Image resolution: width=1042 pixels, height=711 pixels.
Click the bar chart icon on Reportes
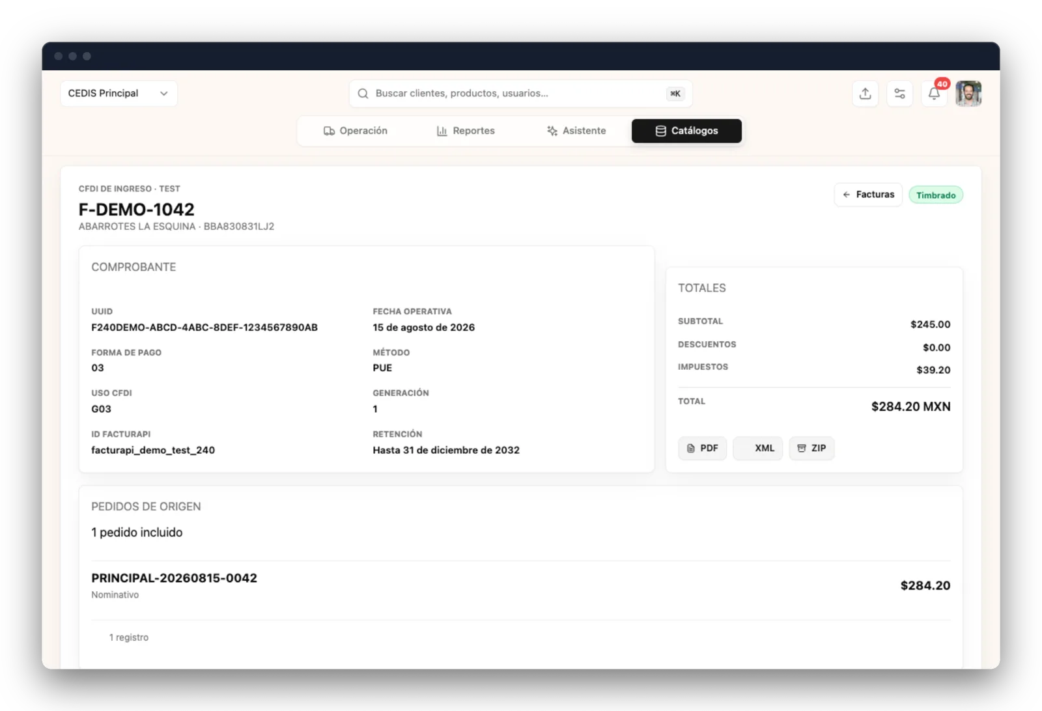point(442,131)
